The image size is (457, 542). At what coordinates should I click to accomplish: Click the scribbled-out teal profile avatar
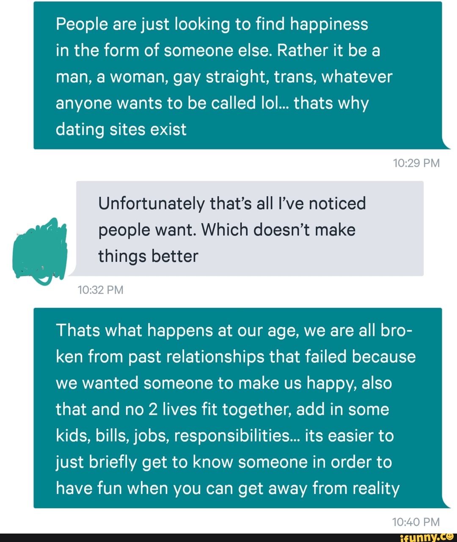pos(41,251)
